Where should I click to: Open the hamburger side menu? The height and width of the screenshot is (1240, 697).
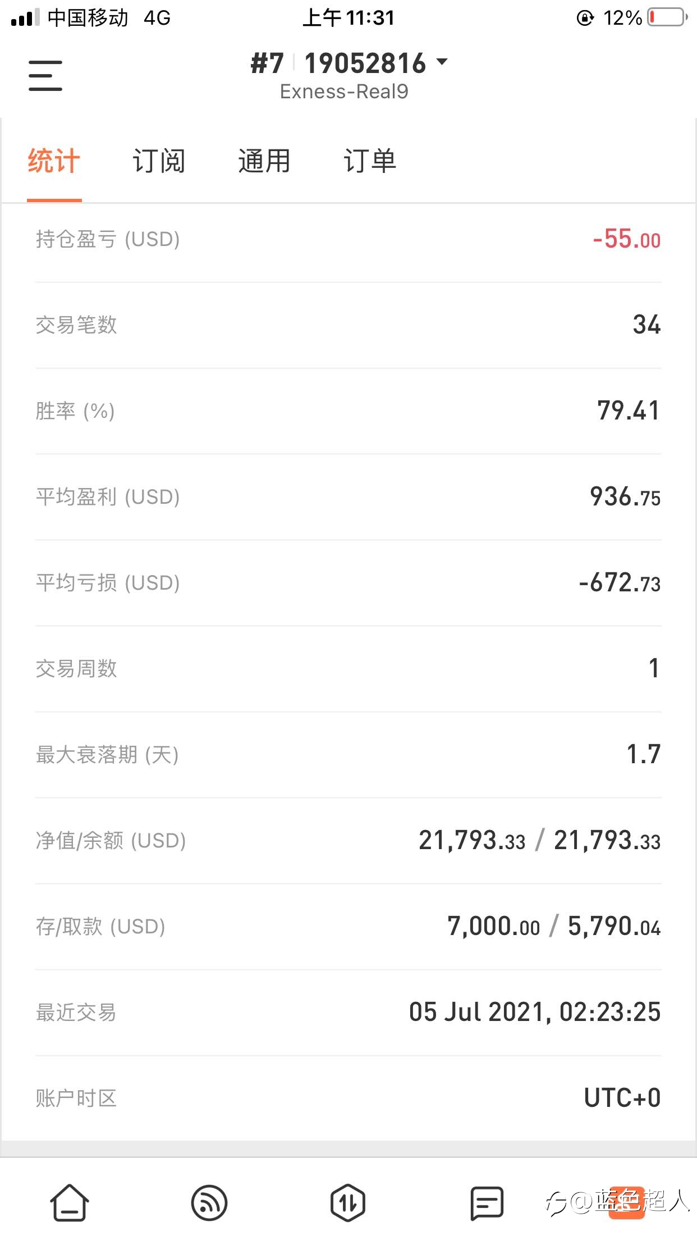coord(45,76)
